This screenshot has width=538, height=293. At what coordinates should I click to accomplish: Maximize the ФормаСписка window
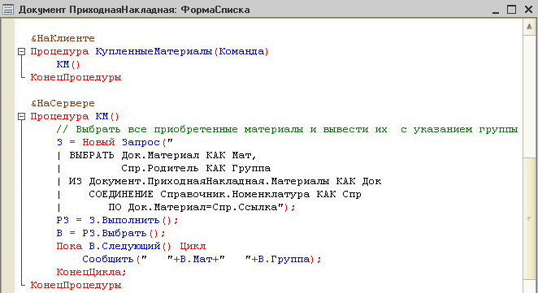click(x=511, y=10)
